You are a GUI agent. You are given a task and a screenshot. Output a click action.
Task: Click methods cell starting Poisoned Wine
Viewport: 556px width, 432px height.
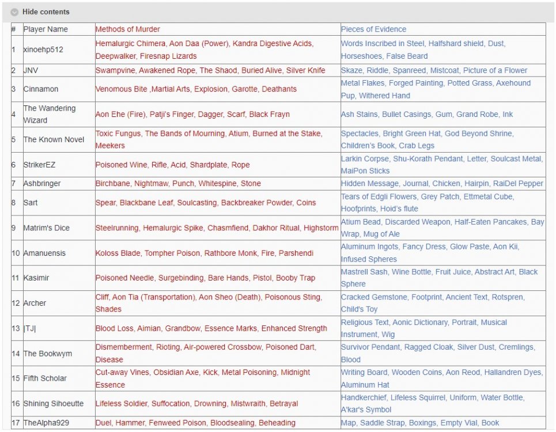218,164
